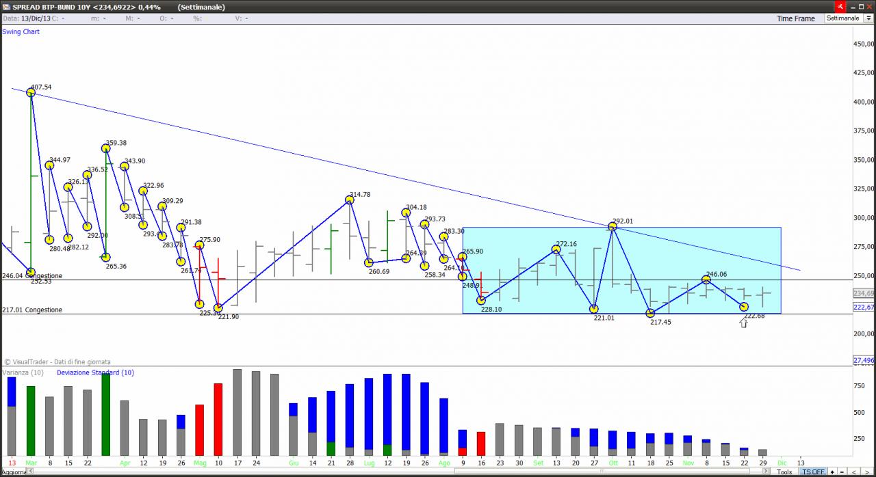Image resolution: width=876 pixels, height=477 pixels.
Task: Click the Swing Chart label
Action: click(x=21, y=31)
